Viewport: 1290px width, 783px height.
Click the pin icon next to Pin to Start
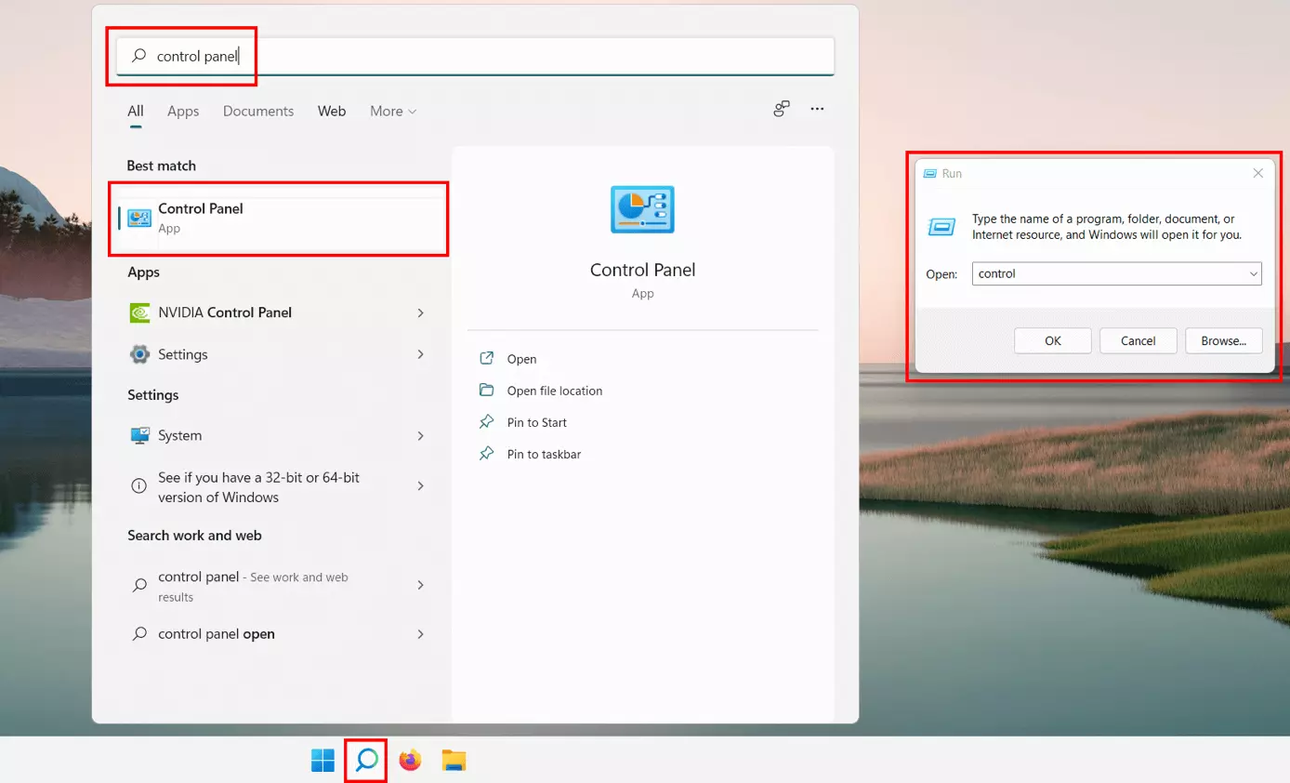[486, 422]
